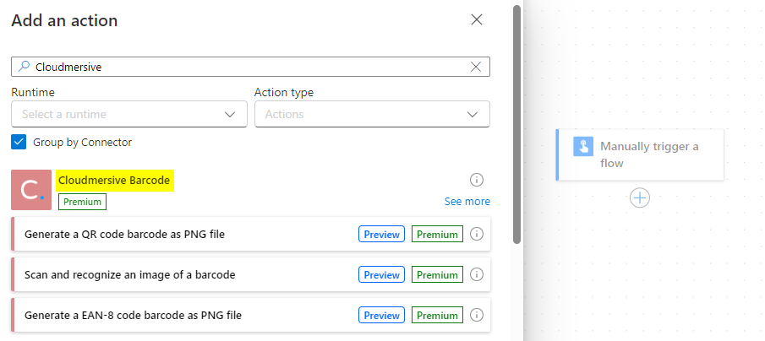Click the Add an action heading
Image resolution: width=765 pixels, height=341 pixels.
[x=64, y=20]
